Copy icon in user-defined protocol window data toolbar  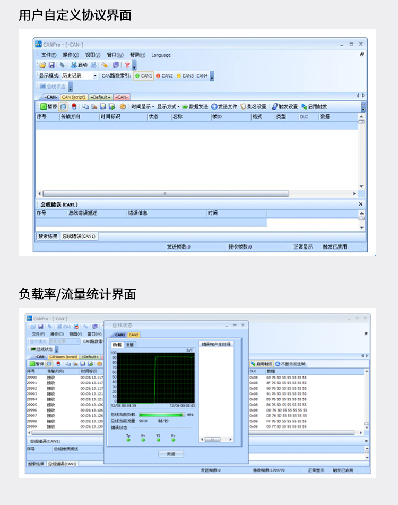(85, 107)
